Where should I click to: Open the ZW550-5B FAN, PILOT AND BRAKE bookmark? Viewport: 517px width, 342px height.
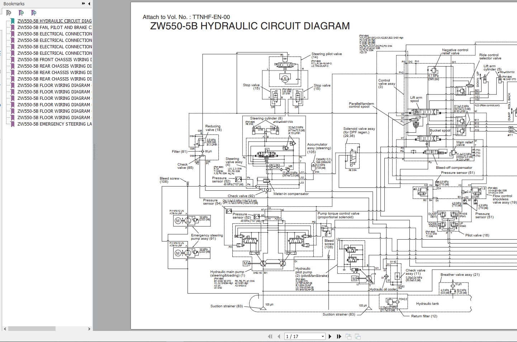(x=54, y=28)
